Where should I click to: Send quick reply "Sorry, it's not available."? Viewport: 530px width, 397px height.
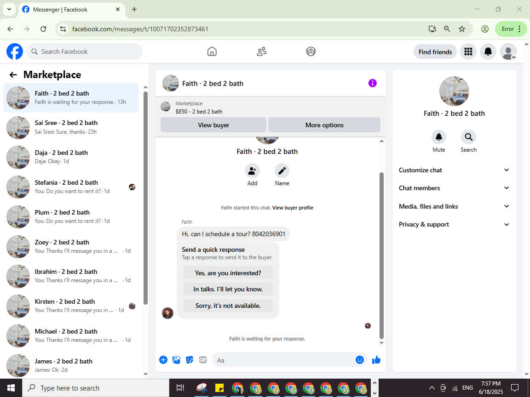[228, 306]
